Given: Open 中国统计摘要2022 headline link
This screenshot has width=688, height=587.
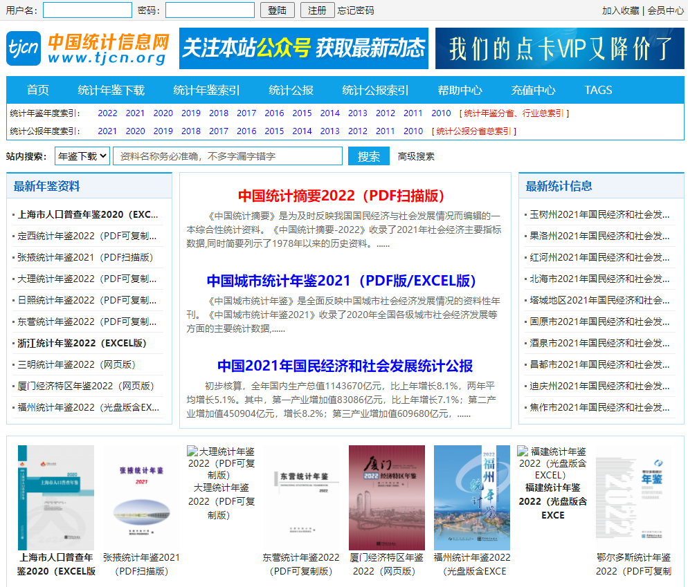Looking at the screenshot, I should click(x=341, y=195).
